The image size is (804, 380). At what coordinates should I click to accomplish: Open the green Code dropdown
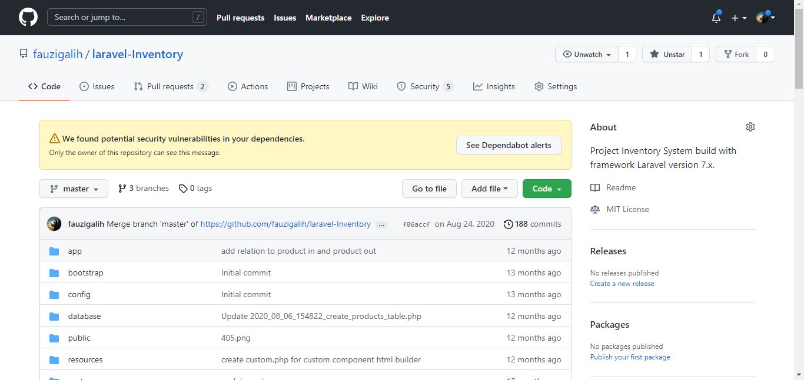coord(547,189)
